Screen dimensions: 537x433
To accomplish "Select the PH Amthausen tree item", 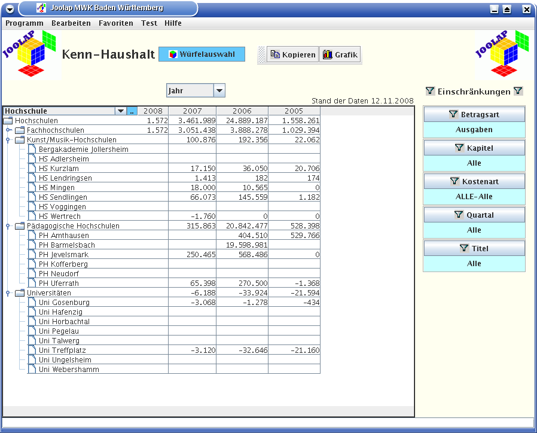I will (63, 236).
